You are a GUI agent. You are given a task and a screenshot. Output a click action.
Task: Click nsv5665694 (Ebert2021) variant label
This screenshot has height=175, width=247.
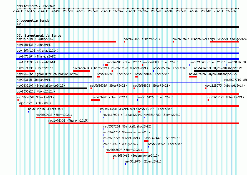(91, 68)
